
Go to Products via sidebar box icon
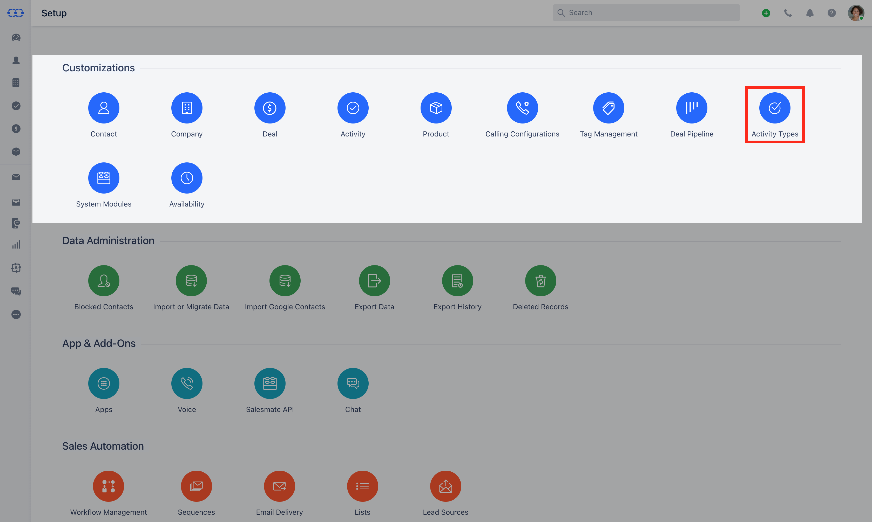pyautogui.click(x=16, y=152)
